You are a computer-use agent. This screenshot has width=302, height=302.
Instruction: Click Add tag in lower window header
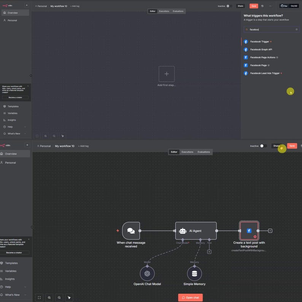pyautogui.click(x=83, y=146)
